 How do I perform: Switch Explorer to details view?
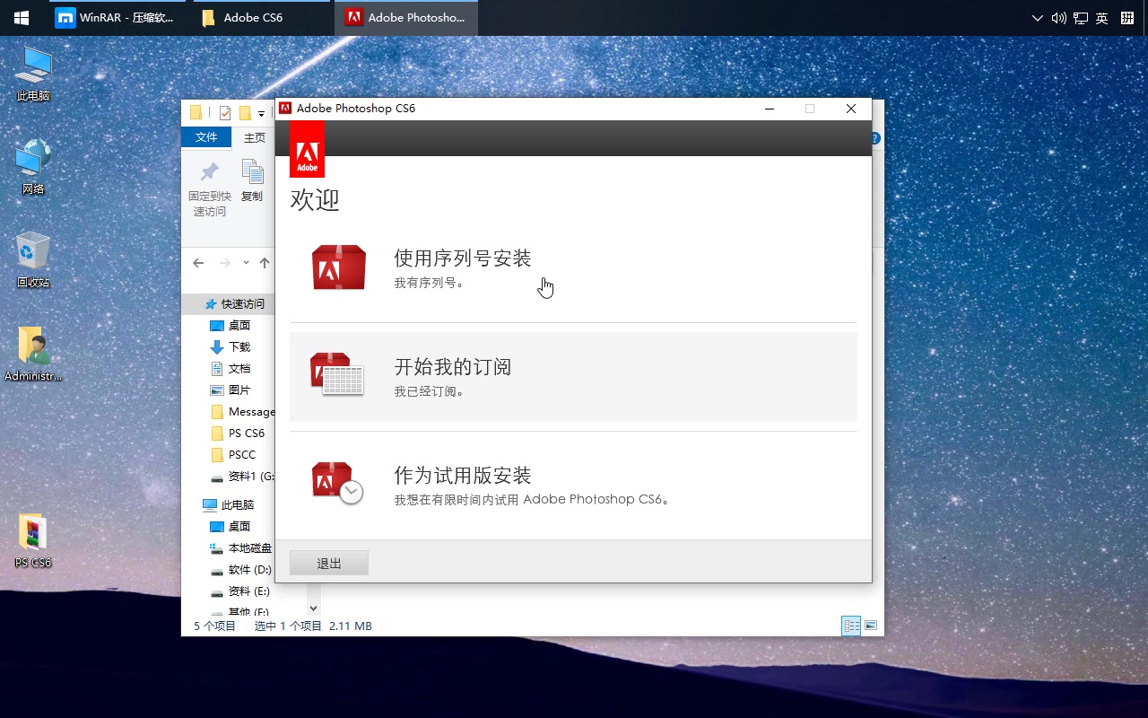pos(851,626)
